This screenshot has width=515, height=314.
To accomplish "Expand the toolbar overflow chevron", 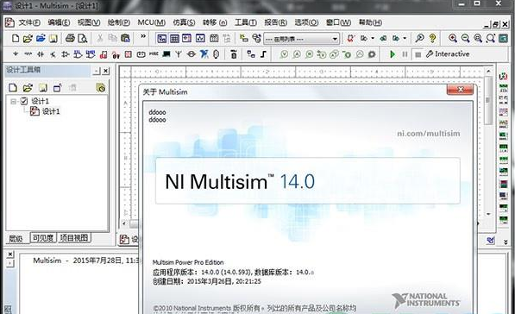I will click(143, 36).
